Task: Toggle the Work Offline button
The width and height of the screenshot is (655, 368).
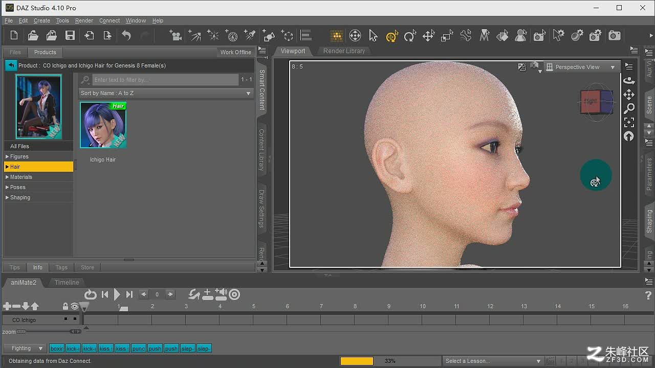Action: 235,52
